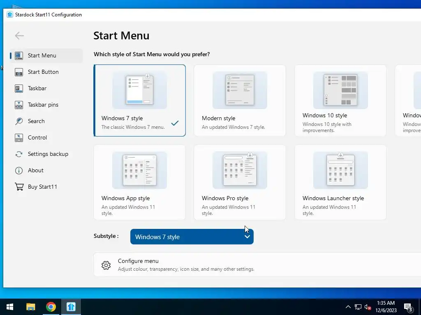Open the Start Menu section

click(x=46, y=55)
